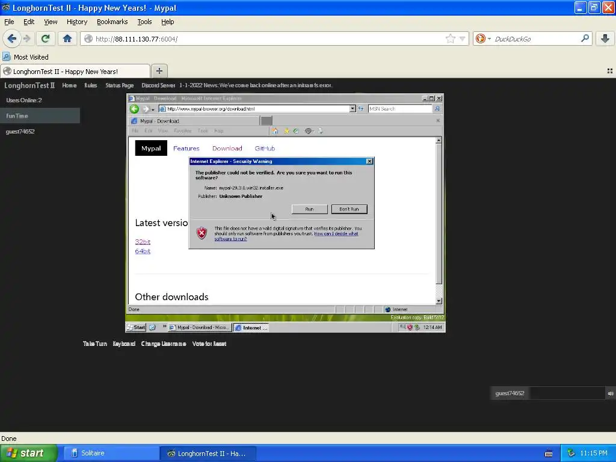616x462 pixels.
Task: Expand the Internet Explorer address dropdown
Action: (x=353, y=108)
